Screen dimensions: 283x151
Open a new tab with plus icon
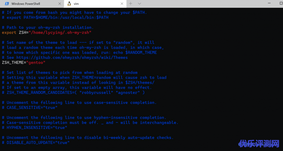click(131, 4)
